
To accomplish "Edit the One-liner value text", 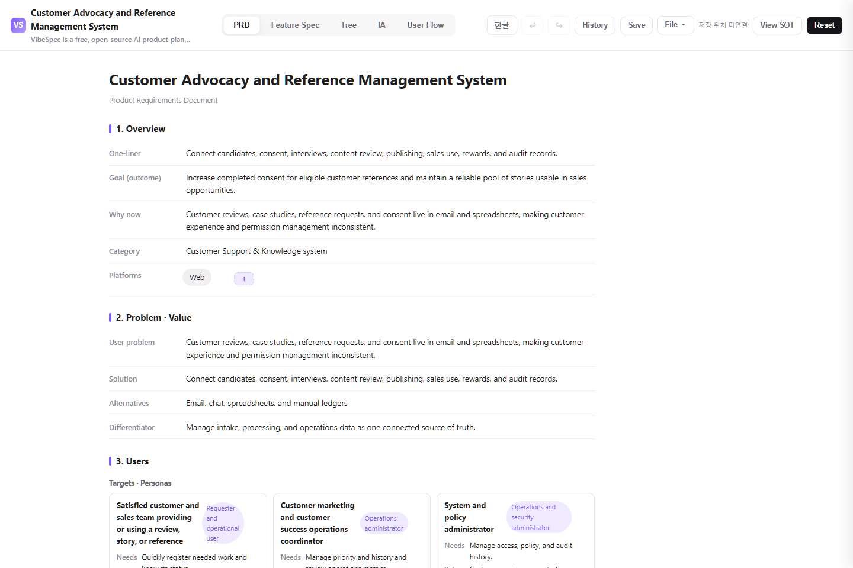I will coord(371,154).
